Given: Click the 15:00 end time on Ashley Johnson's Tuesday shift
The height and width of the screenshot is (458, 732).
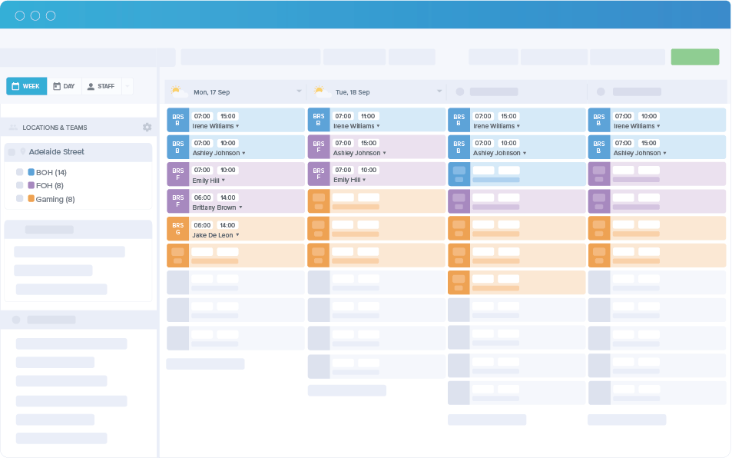Looking at the screenshot, I should [x=369, y=143].
